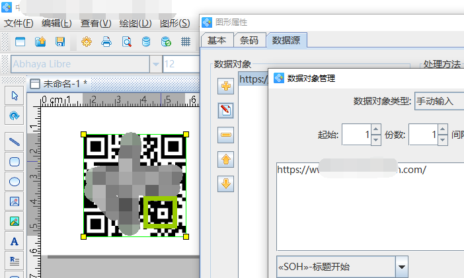The image size is (464, 278).
Task: Decrease the 起始 value with down arrow
Action: pos(376,140)
